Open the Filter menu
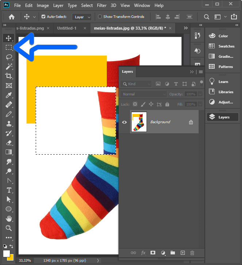 (x=102, y=5)
